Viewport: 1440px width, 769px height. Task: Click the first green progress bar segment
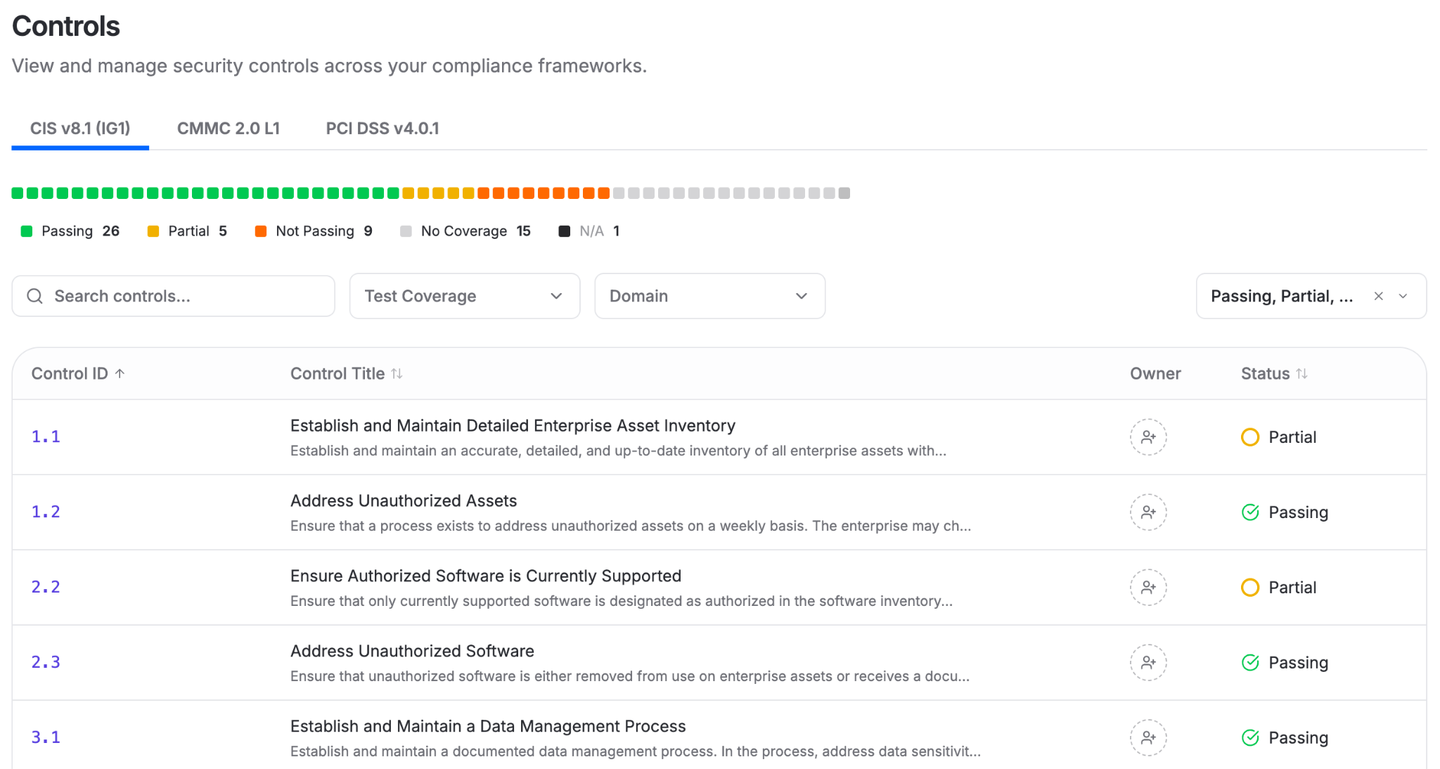coord(18,193)
